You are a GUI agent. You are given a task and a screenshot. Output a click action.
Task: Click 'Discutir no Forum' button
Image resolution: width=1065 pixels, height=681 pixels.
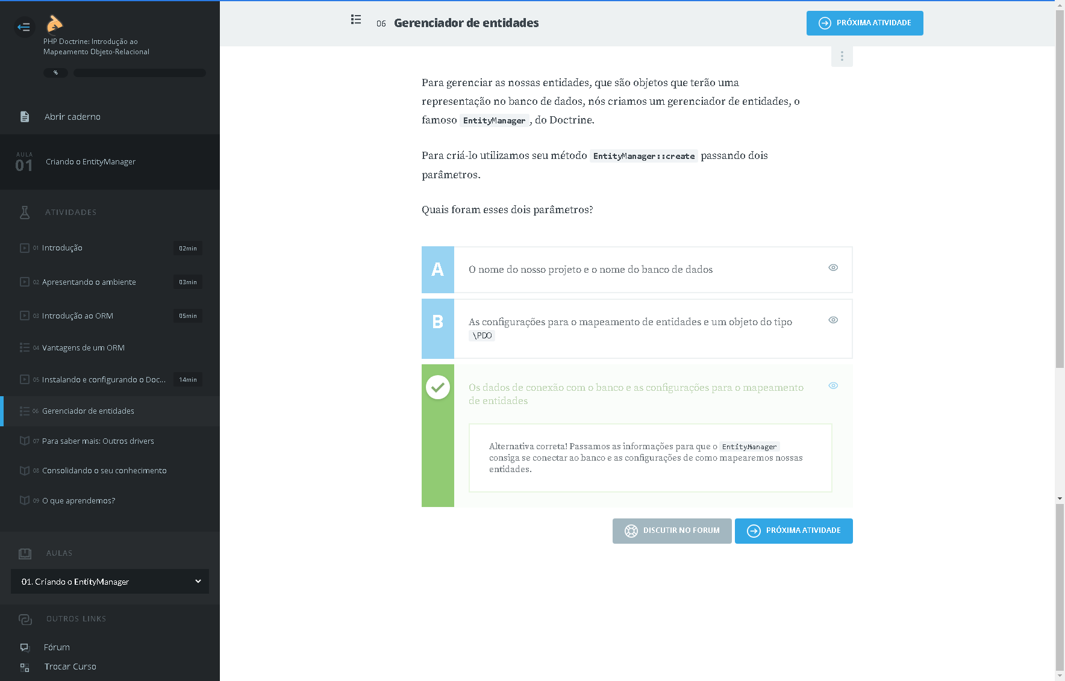pos(672,531)
